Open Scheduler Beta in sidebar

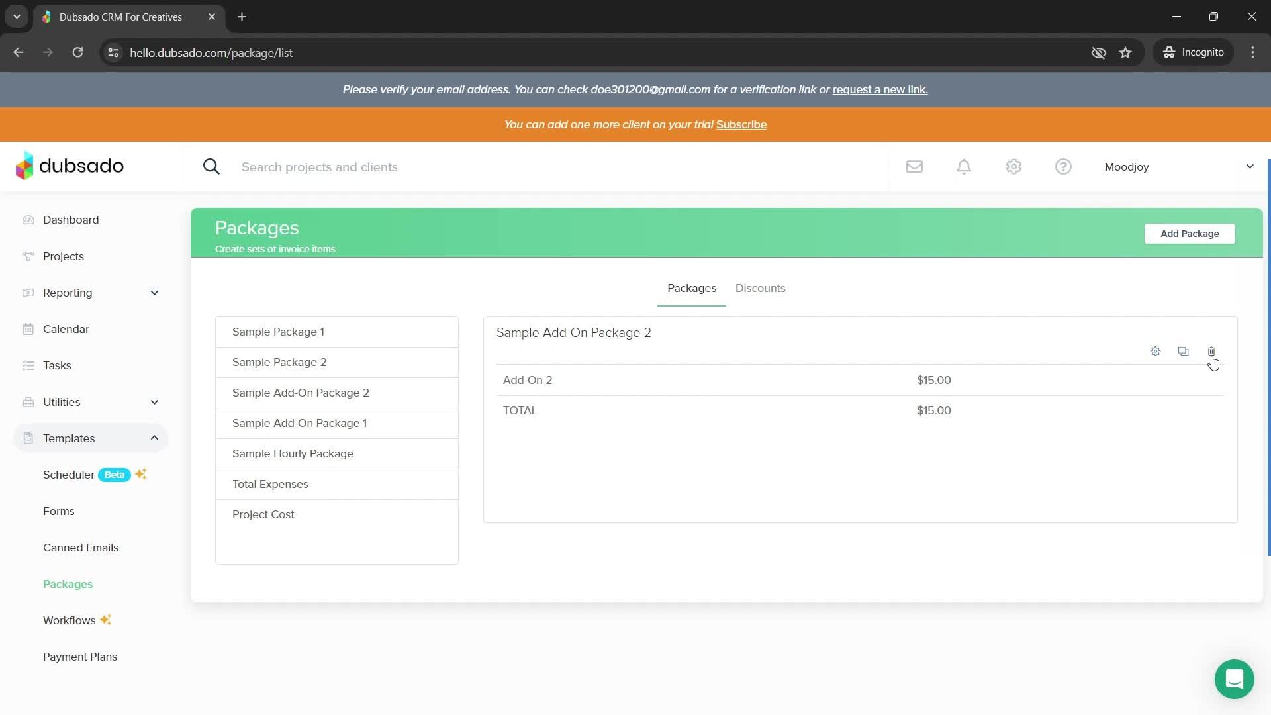coord(94,475)
